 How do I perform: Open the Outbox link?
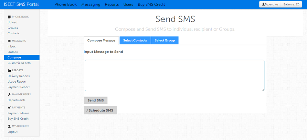(13, 52)
